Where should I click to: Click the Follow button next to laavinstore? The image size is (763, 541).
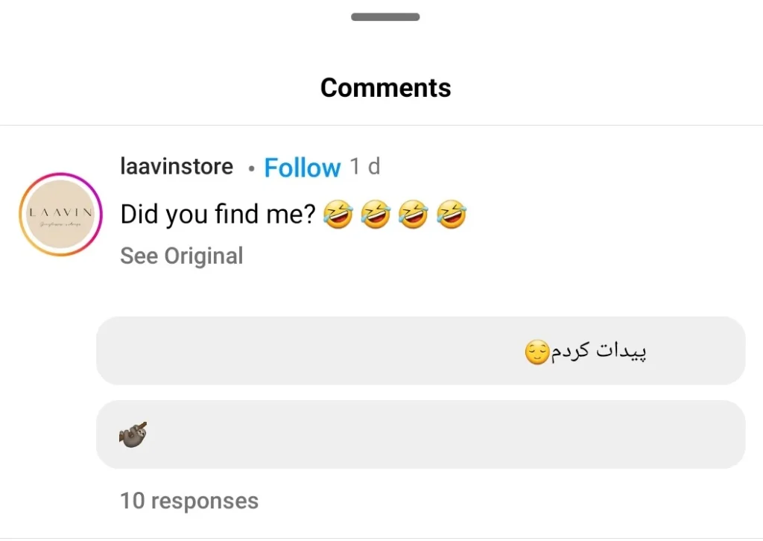point(303,167)
